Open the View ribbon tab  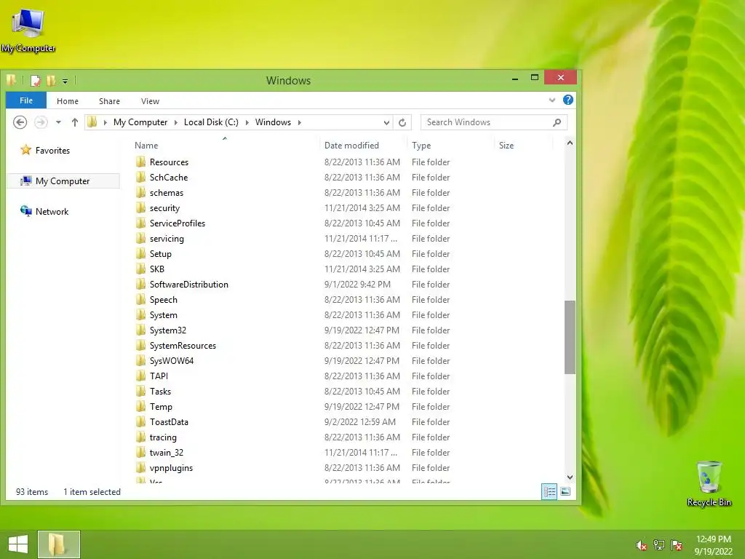click(x=150, y=101)
